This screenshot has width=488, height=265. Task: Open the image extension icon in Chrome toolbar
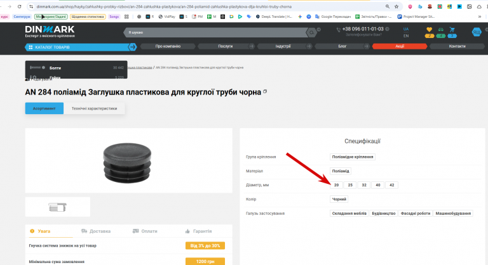pos(470,6)
